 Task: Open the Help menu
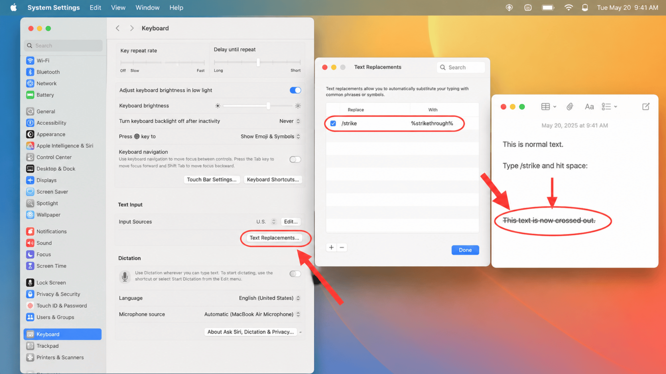(176, 8)
